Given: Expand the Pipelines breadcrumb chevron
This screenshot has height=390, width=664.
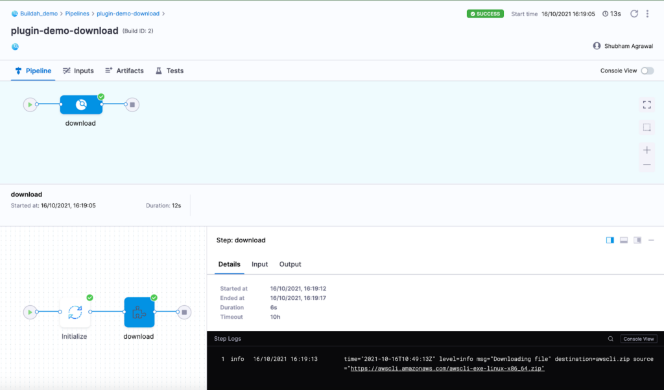Looking at the screenshot, I should coord(91,13).
